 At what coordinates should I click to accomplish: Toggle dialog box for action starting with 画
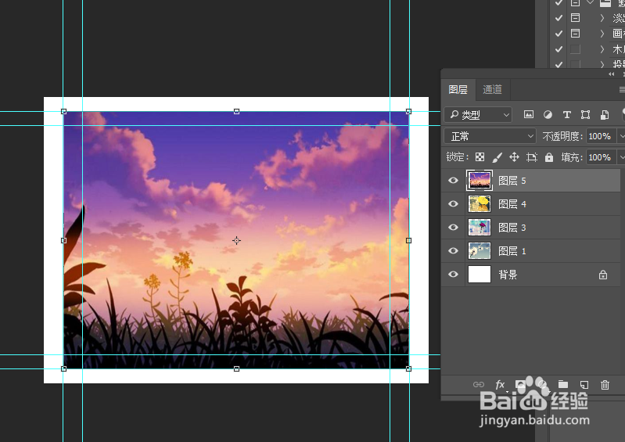coord(575,34)
